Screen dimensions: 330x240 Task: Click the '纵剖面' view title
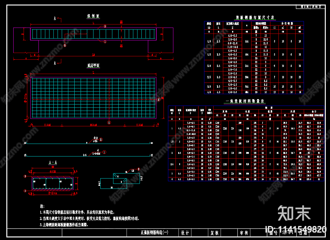tap(93, 16)
